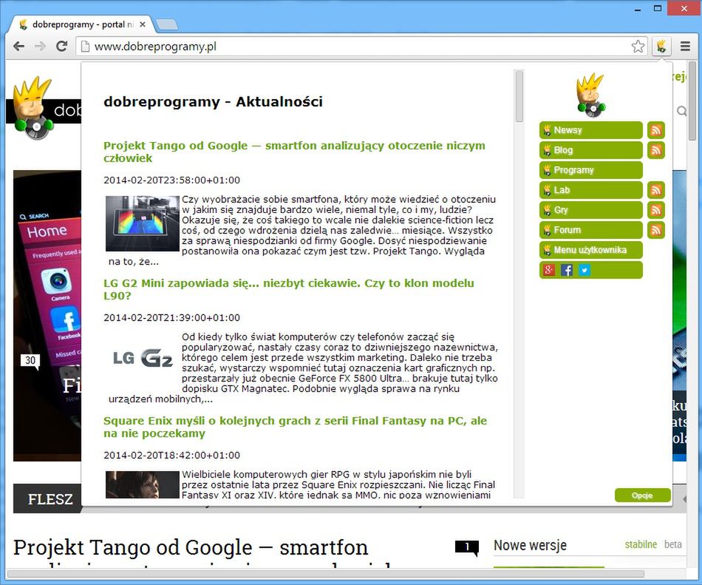Image resolution: width=702 pixels, height=585 pixels.
Task: Bookmark this page with the star icon
Action: (x=638, y=46)
